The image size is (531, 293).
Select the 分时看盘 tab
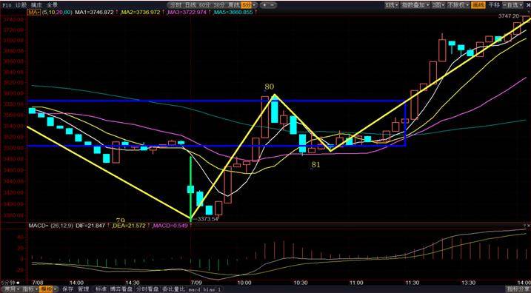(147, 289)
